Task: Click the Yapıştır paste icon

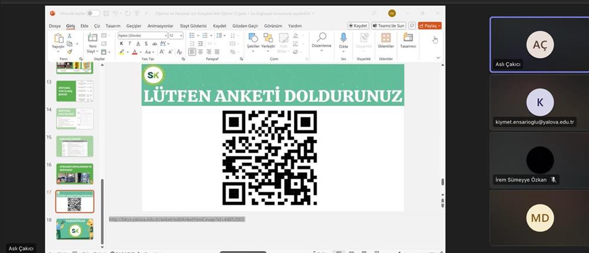Action: (58, 38)
